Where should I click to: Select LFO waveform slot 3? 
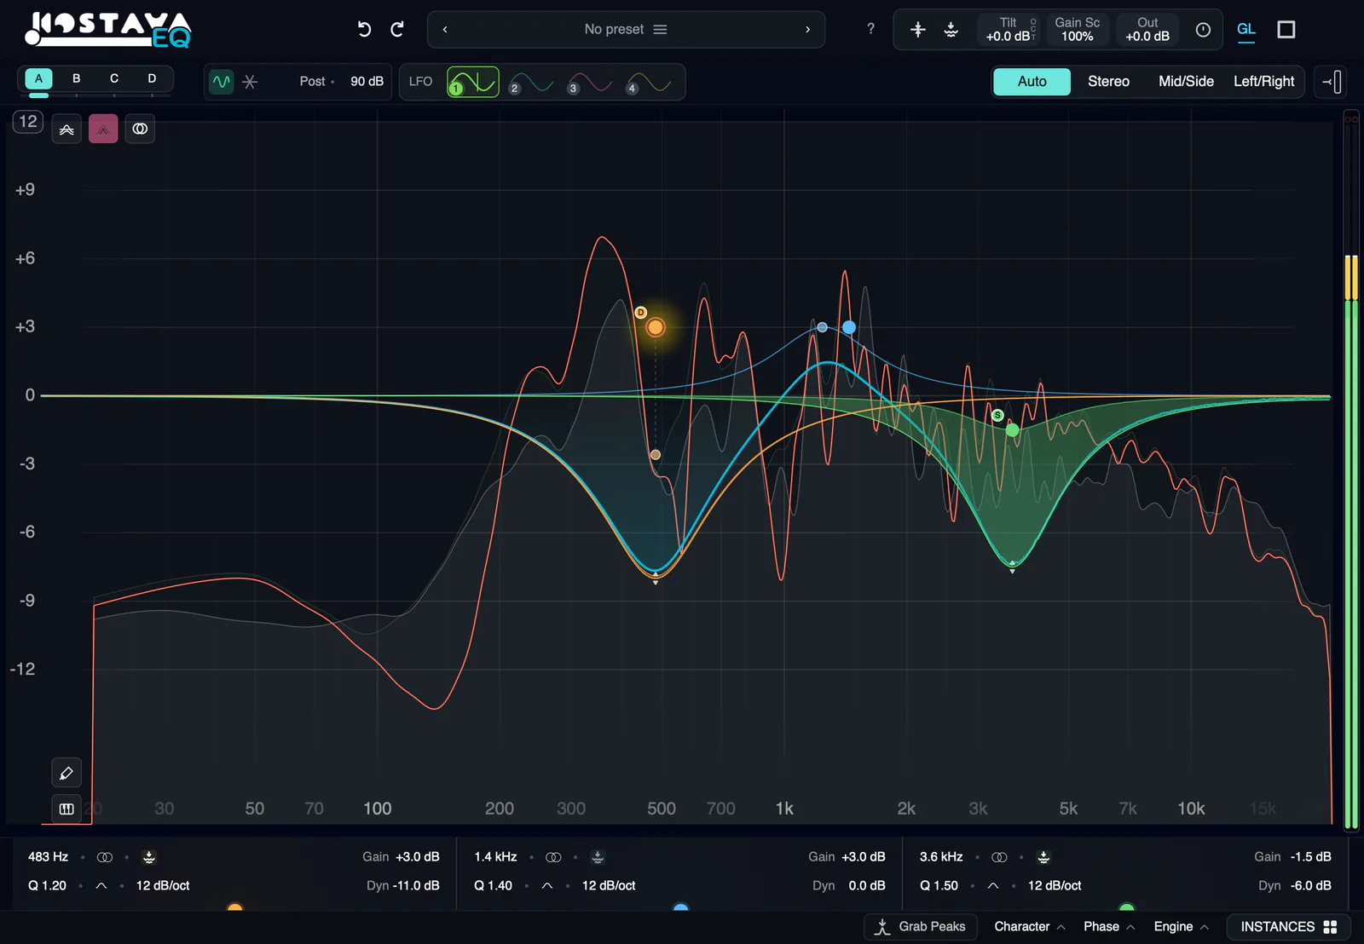coord(591,83)
